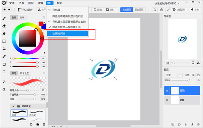Viewport: 203px width, 128px height.
Task: Open brush panel options menu
Action: [x=44, y=73]
